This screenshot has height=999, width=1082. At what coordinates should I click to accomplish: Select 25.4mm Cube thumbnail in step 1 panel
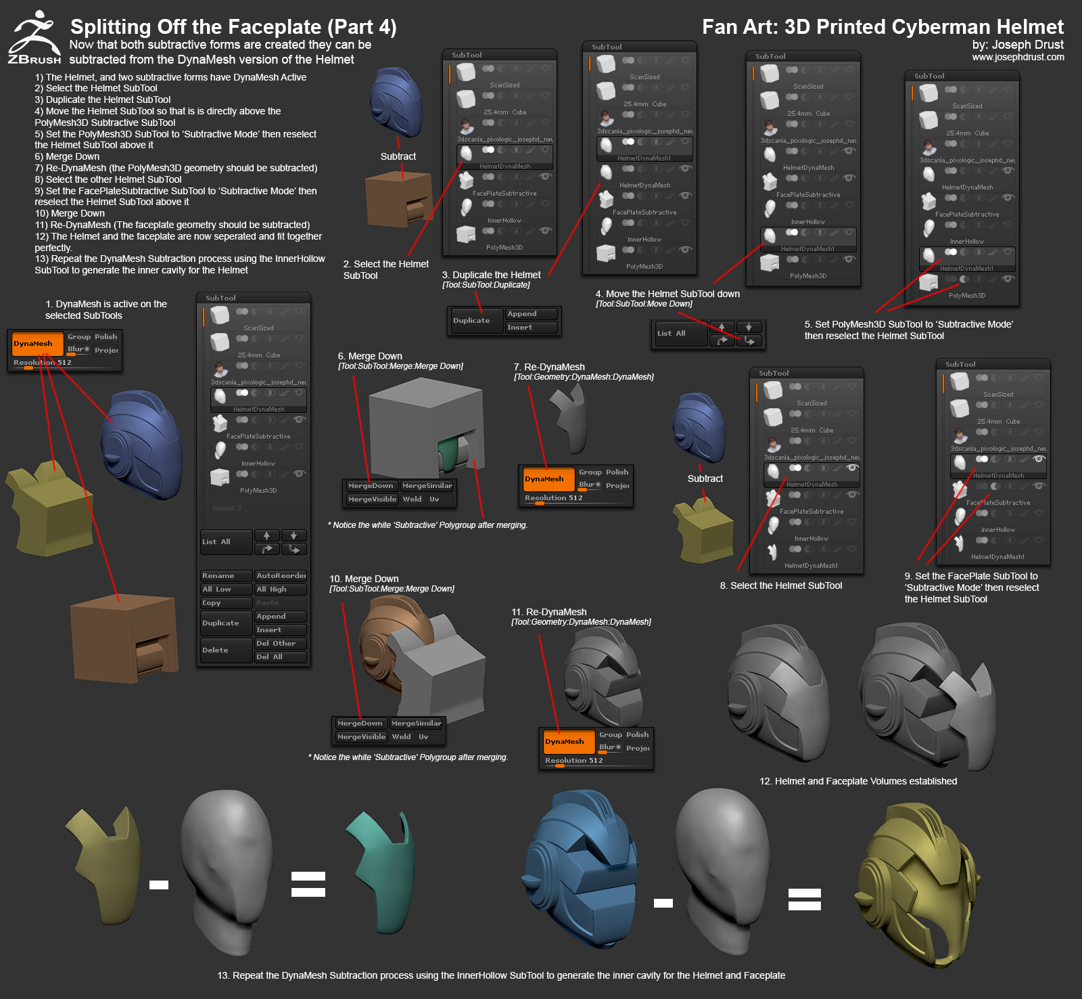[x=220, y=342]
